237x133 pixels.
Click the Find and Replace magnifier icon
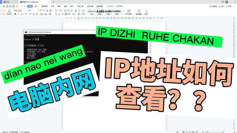point(139,11)
